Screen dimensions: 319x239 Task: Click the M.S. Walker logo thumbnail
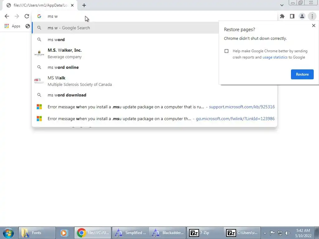click(39, 54)
